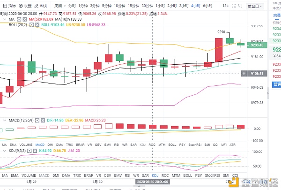This screenshot has height=190, width=281.
Task: Choose the 30分钟 interval
Action: click(148, 6)
